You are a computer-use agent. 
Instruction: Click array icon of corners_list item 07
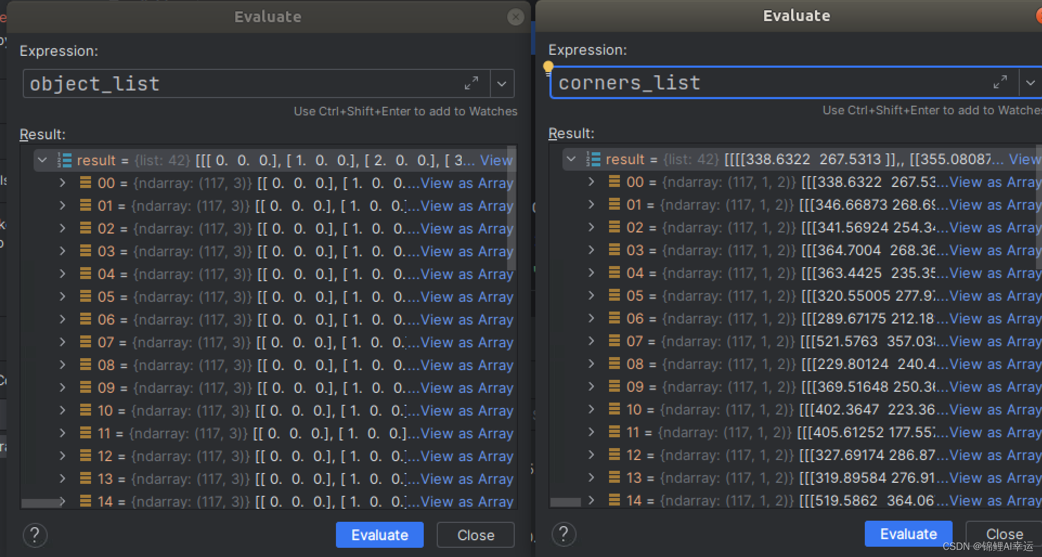[x=614, y=341]
